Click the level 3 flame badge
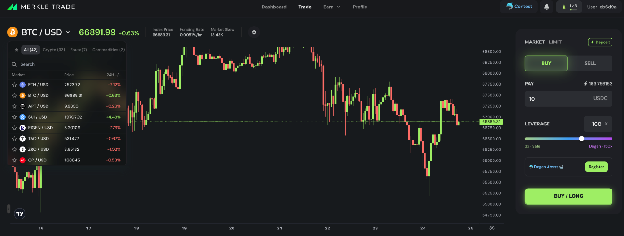This screenshot has width=624, height=236. tap(569, 7)
